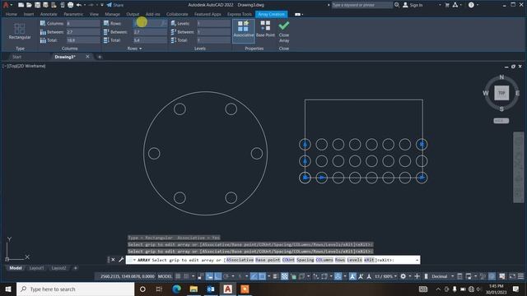Click the Rectangular array type icon
527x296 pixels.
click(x=20, y=29)
